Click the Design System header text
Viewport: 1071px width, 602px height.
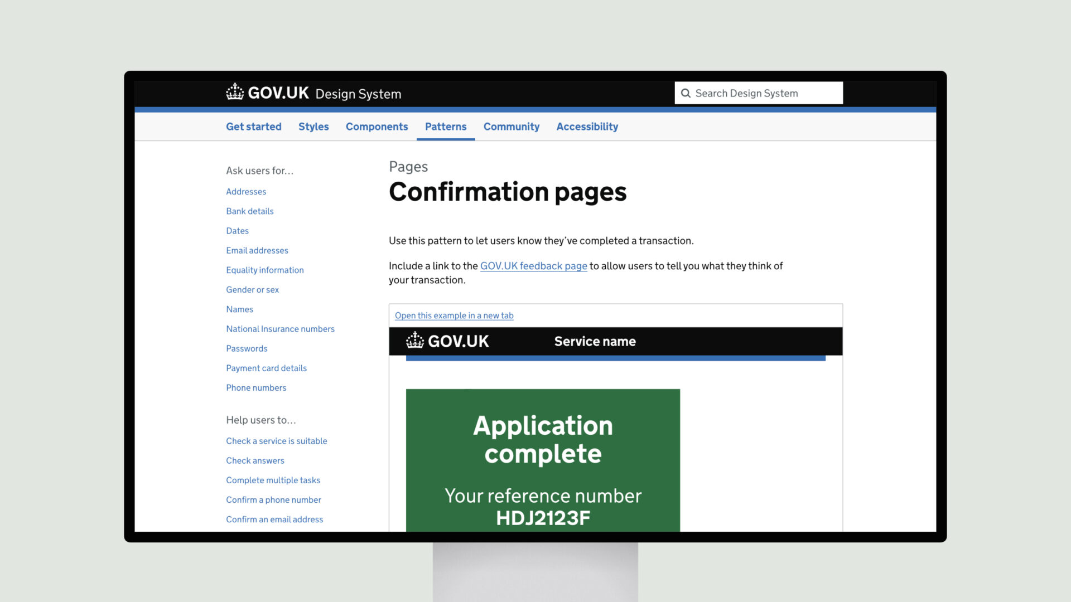(358, 94)
